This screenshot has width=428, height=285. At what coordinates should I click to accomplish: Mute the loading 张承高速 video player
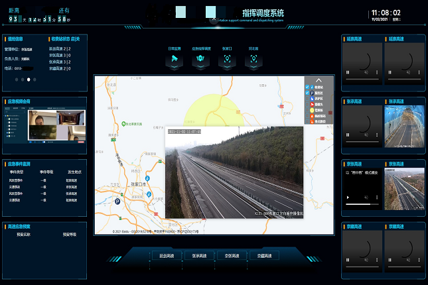pyautogui.click(x=366, y=135)
